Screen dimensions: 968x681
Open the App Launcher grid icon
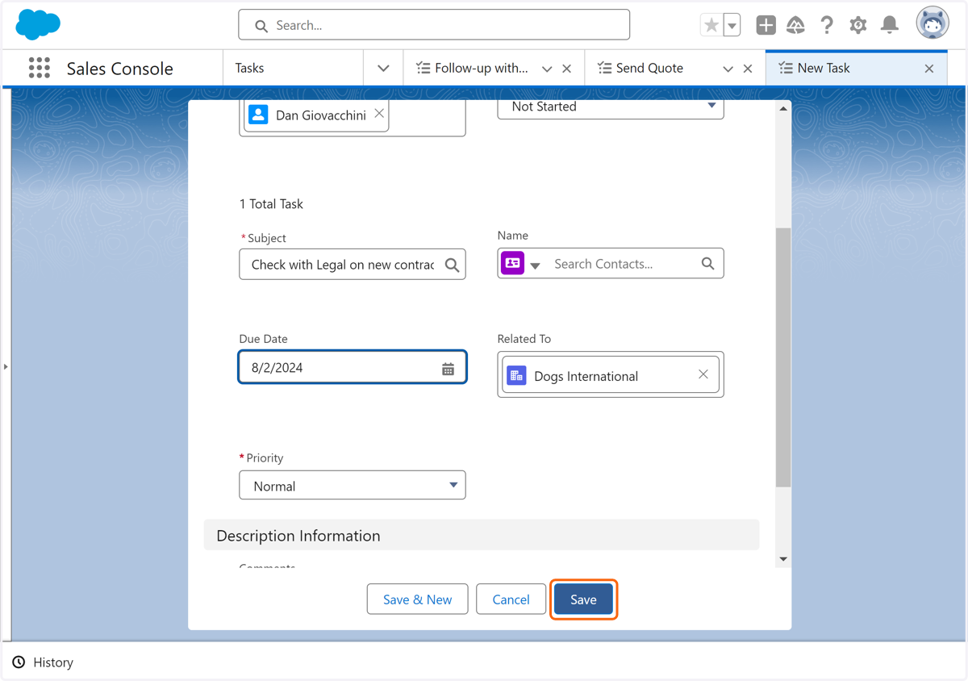click(39, 68)
